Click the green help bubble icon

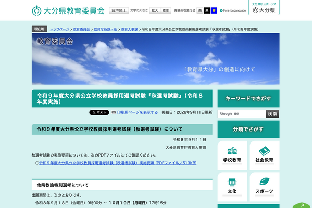[x=302, y=205]
